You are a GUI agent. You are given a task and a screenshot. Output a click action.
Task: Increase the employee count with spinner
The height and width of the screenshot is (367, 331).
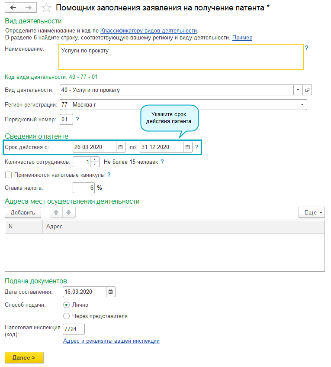(x=95, y=159)
